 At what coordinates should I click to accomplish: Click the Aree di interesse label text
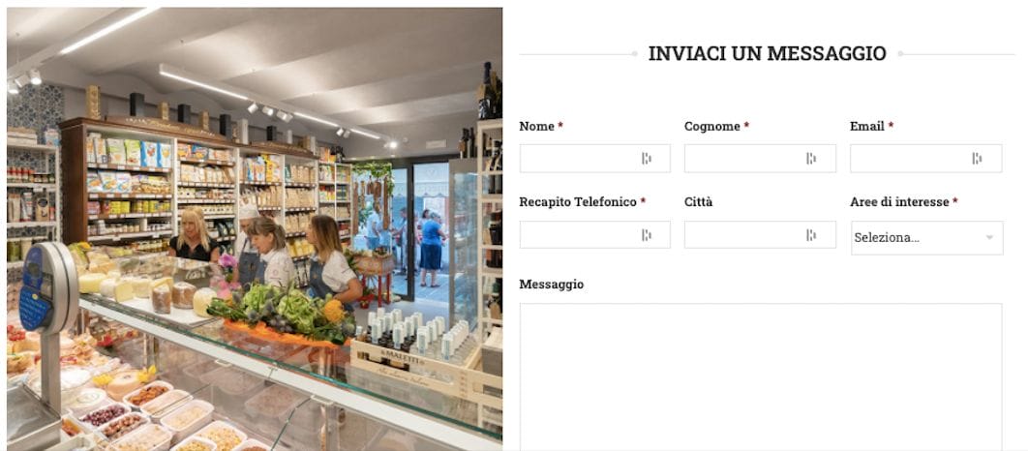point(899,202)
